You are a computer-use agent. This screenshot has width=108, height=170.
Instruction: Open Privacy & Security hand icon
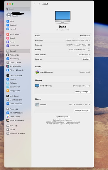click(x=8, y=70)
